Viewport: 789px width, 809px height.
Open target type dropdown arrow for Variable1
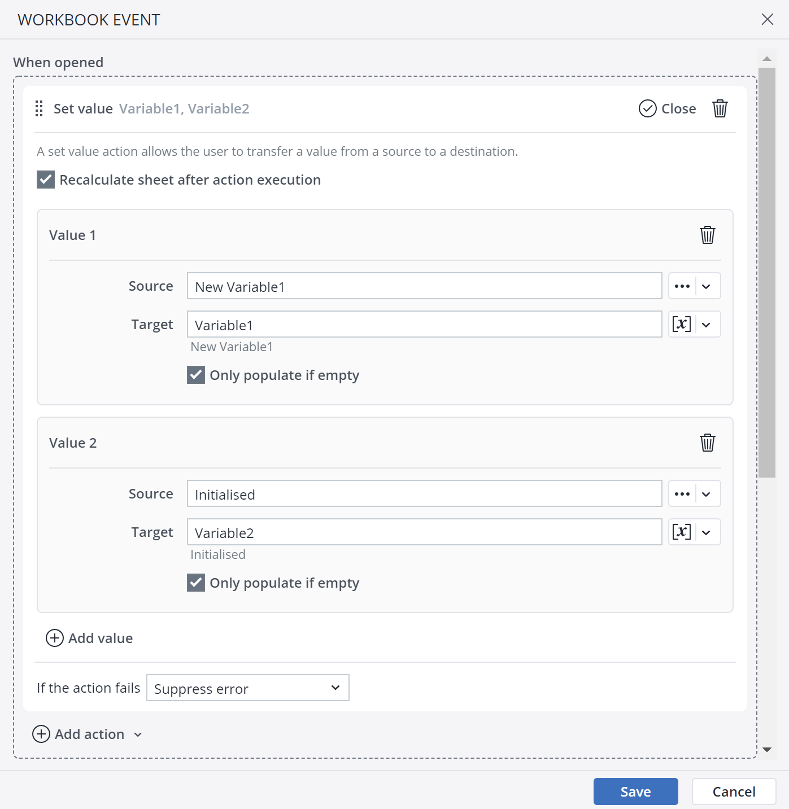pos(707,325)
